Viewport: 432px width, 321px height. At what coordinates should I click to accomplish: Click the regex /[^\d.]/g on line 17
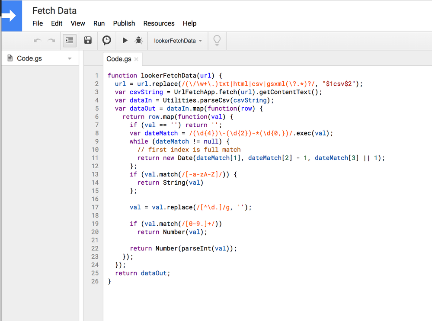click(x=213, y=207)
